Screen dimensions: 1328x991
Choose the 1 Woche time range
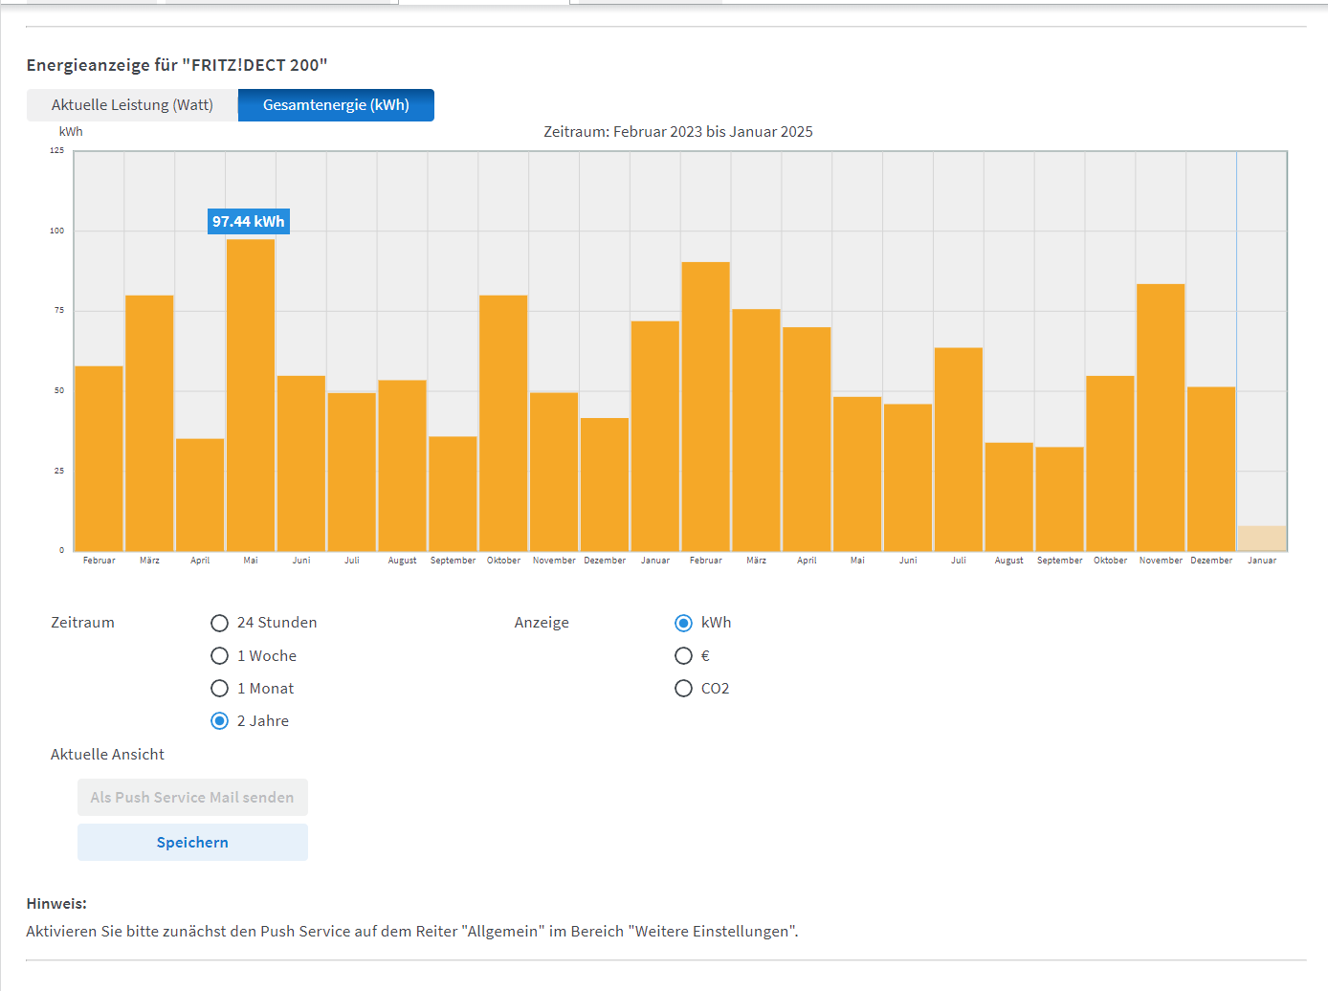(219, 656)
